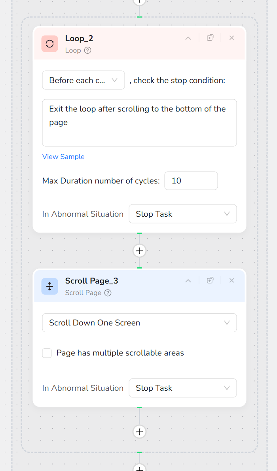Remove the Scroll Page_3 node

pyautogui.click(x=231, y=280)
